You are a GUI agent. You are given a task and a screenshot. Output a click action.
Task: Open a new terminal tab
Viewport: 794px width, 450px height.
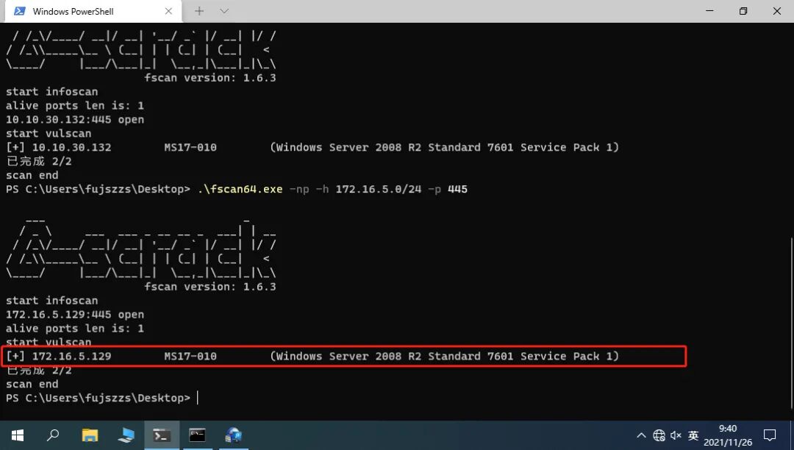[199, 11]
